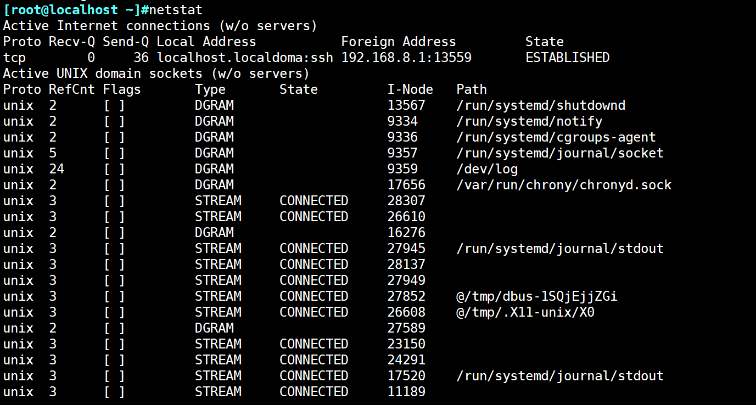Click the Send-Q column header
The image size is (756, 405).
coord(126,42)
